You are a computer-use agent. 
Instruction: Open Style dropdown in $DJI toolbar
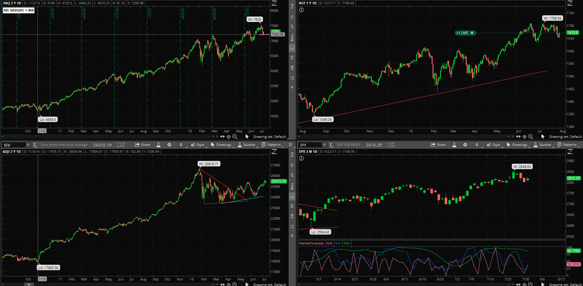198,145
